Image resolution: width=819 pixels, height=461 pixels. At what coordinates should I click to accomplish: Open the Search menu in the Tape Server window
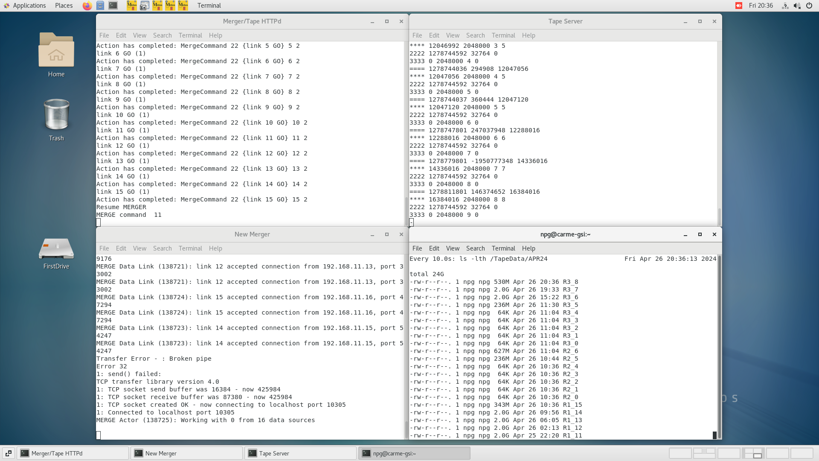(475, 35)
